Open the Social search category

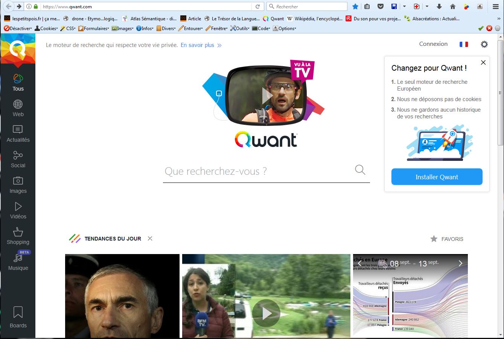18,159
